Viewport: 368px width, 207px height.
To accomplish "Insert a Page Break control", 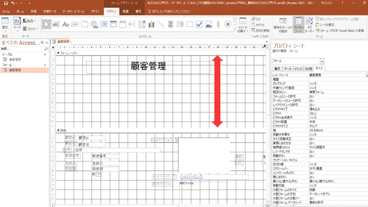I will (x=132, y=24).
